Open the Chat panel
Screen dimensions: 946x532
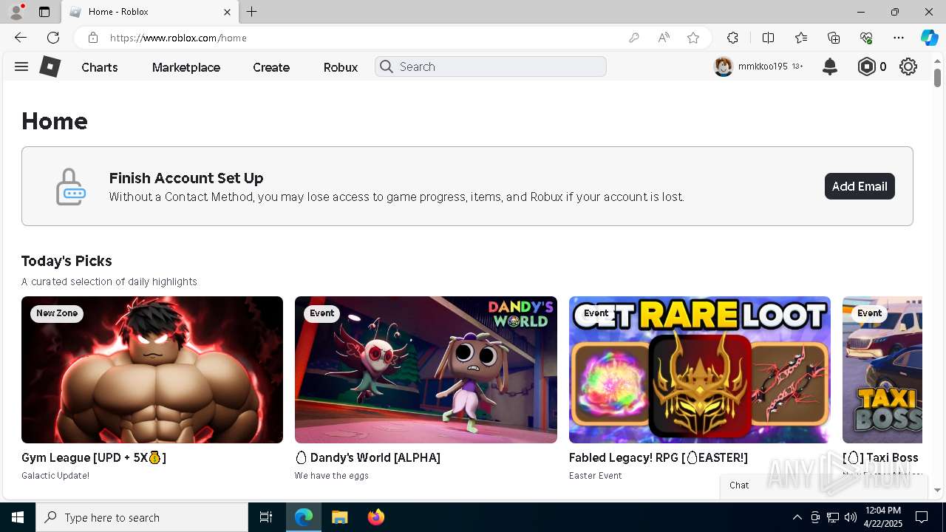tap(823, 485)
